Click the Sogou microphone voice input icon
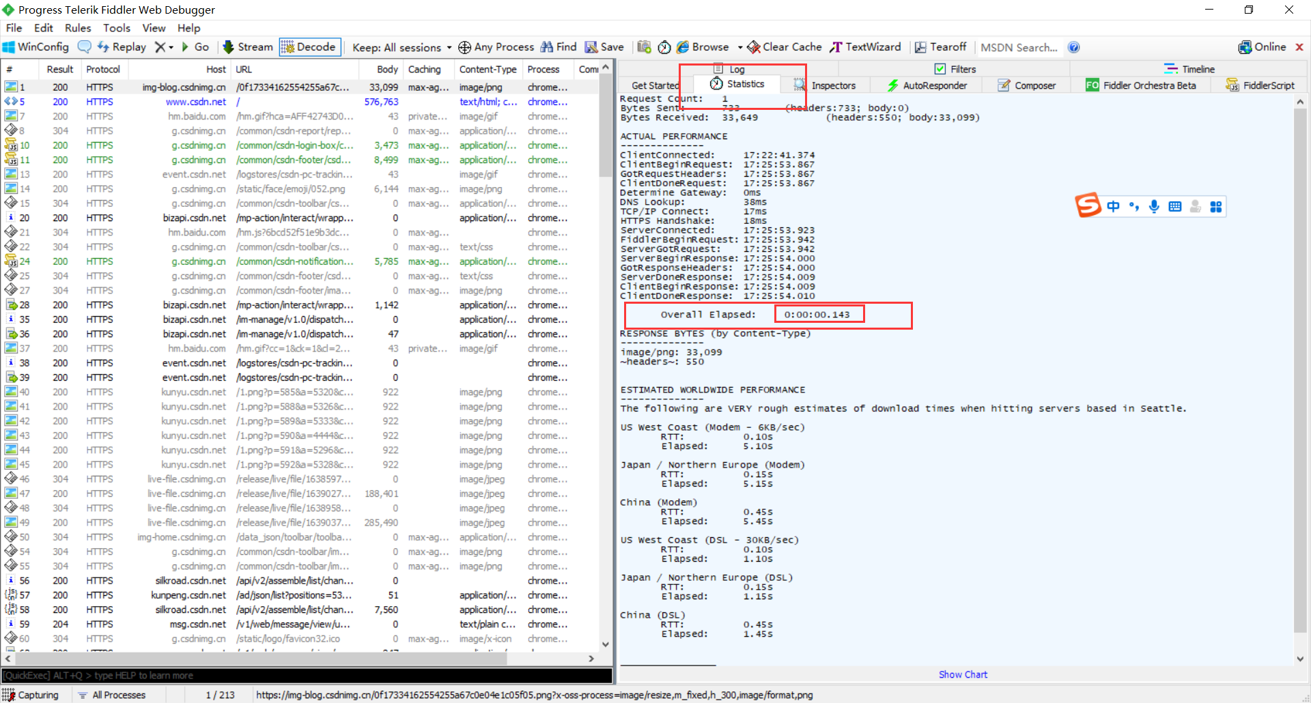 [1154, 206]
